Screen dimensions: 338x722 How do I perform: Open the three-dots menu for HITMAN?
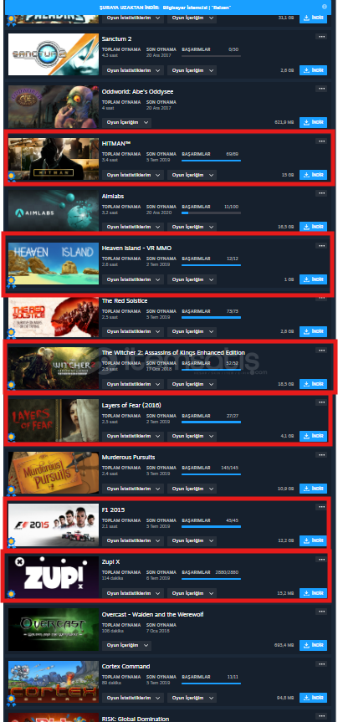point(321,141)
